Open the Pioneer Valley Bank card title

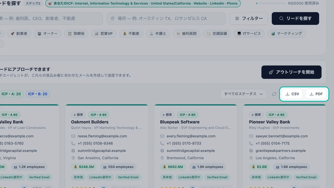coord(270,122)
